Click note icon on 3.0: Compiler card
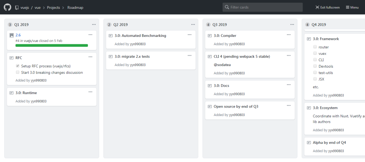Image resolution: width=365 pixels, height=162 pixels. (x=210, y=36)
